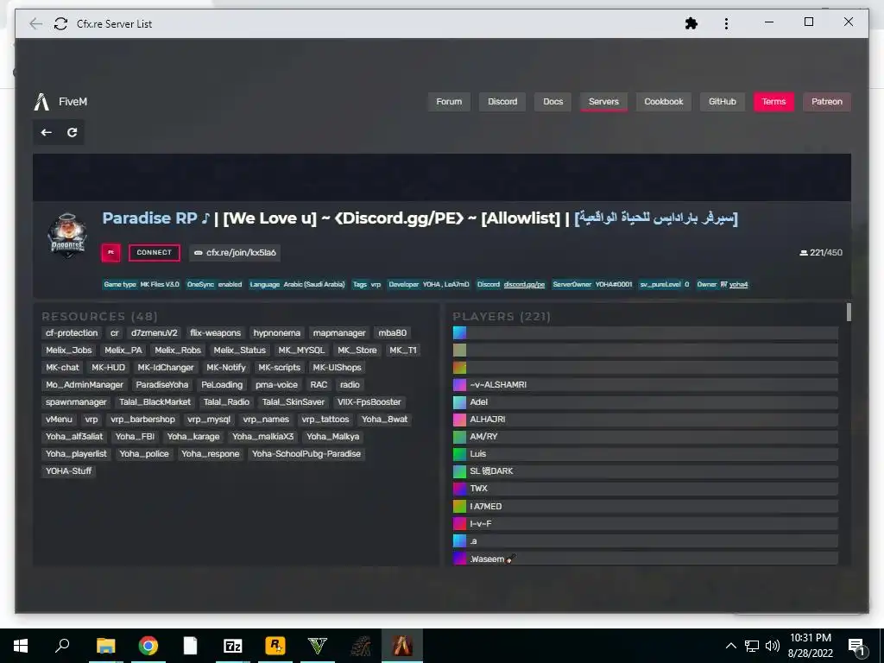Click the avatar beside player TWX
Image resolution: width=884 pixels, height=663 pixels.
tap(459, 489)
